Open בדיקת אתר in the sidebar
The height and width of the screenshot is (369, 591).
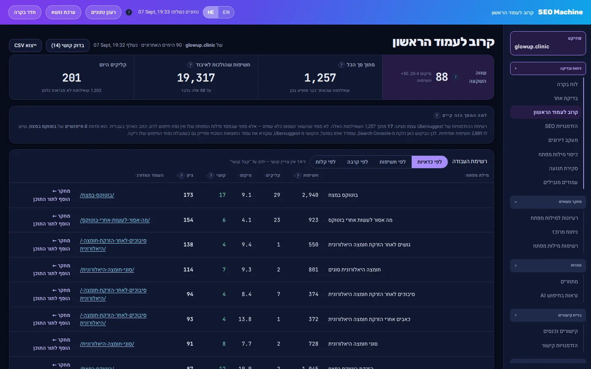click(x=545, y=98)
